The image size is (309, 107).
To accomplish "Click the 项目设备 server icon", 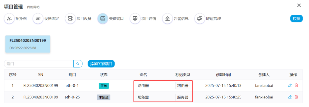I will (x=70, y=19).
